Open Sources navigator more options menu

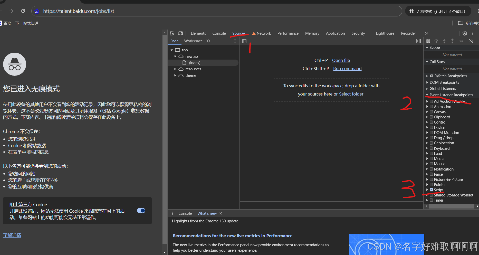click(x=235, y=41)
